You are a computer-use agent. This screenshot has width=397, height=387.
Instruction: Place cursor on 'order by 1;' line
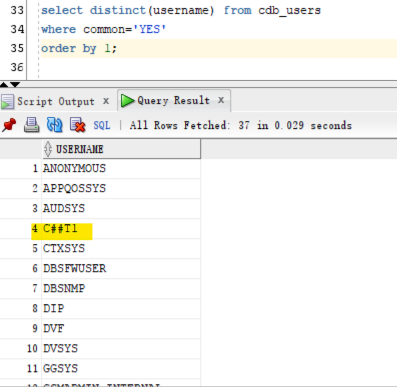pyautogui.click(x=219, y=48)
